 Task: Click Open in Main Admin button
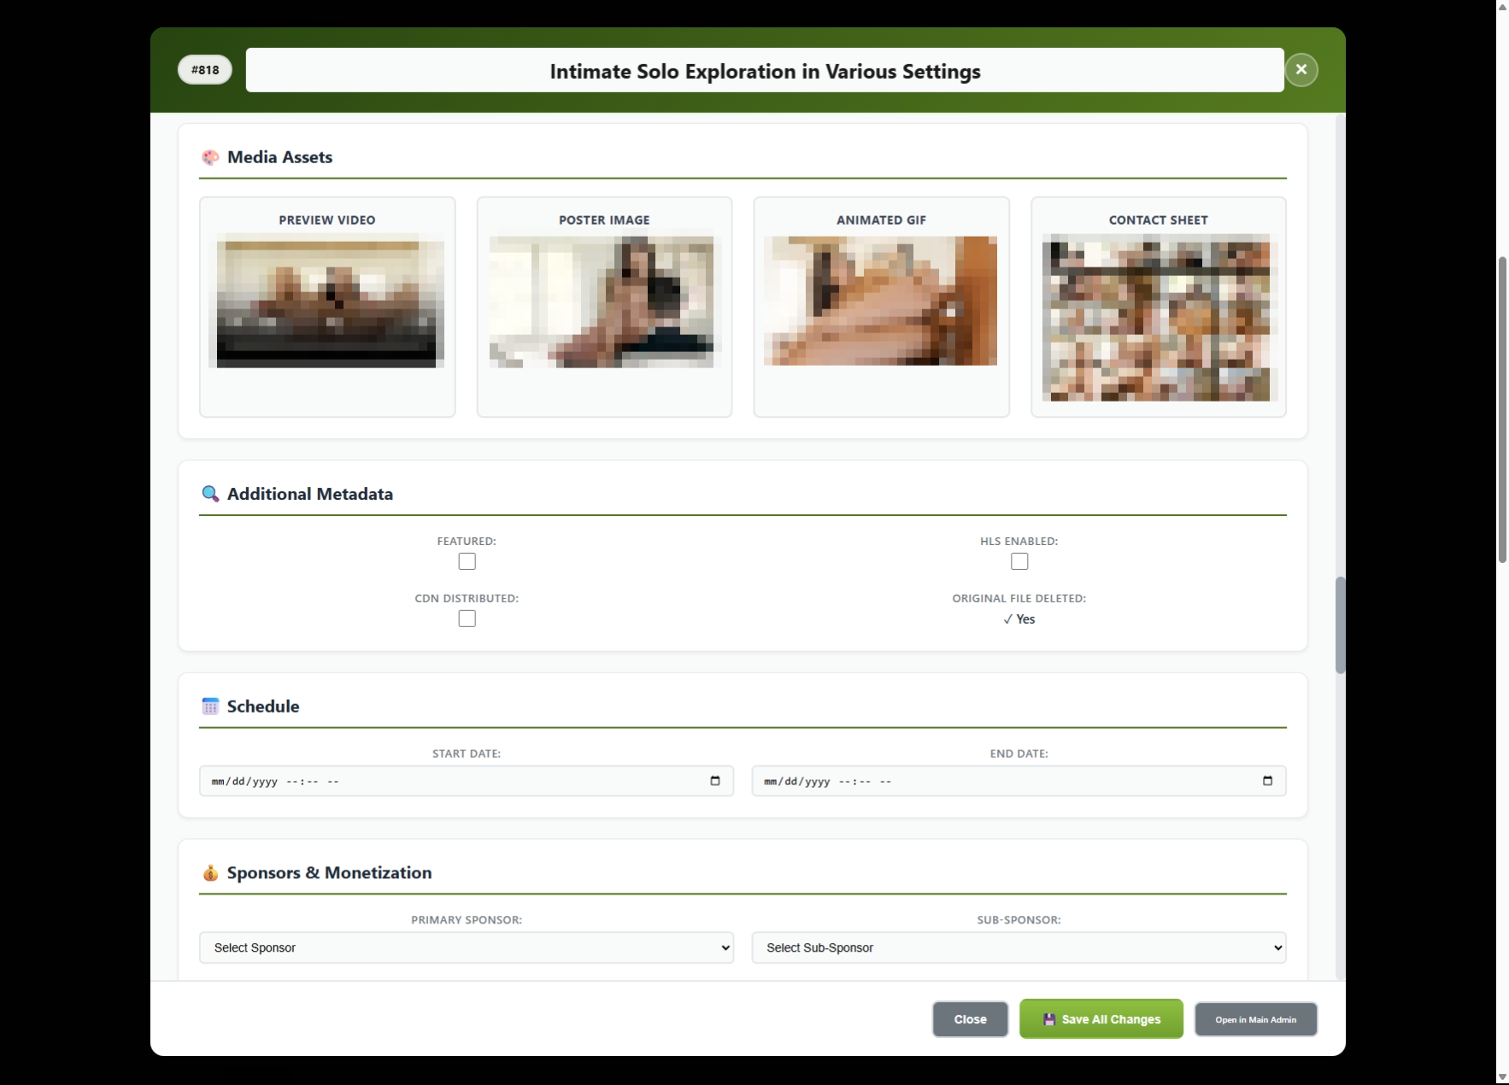coord(1255,1019)
